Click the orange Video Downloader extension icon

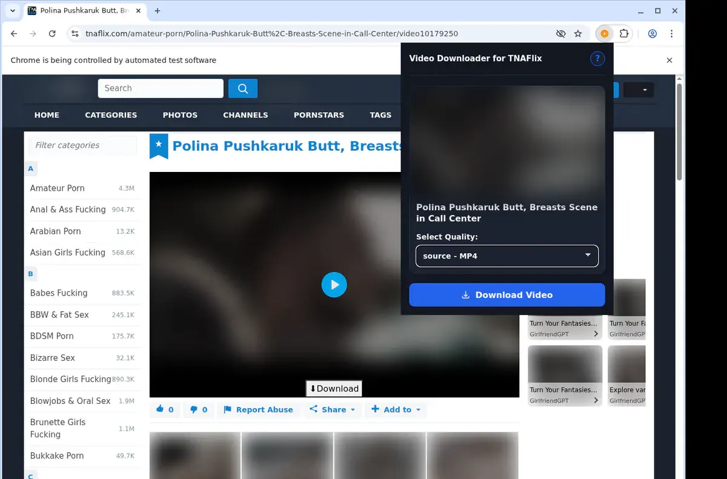[604, 34]
